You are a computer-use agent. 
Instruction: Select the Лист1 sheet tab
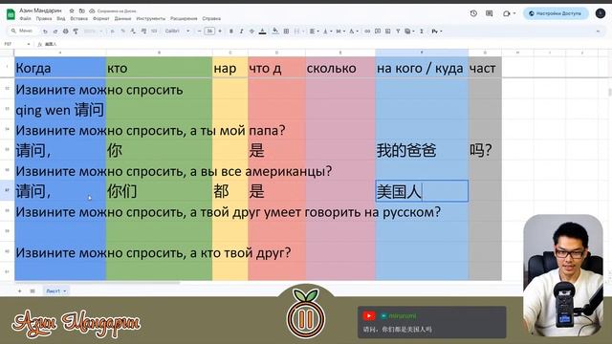click(55, 290)
